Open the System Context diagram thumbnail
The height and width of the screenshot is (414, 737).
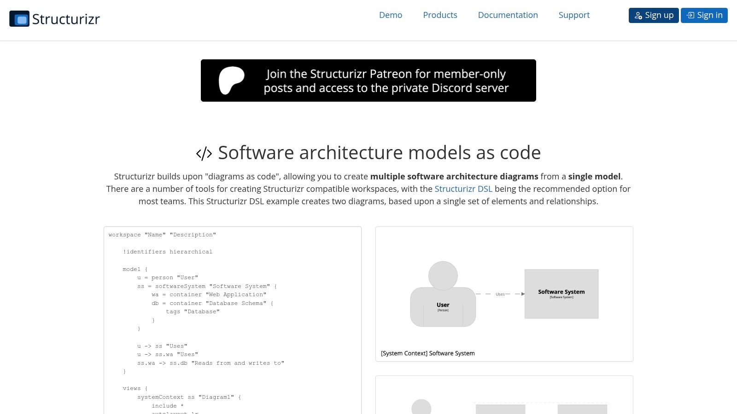tap(504, 294)
